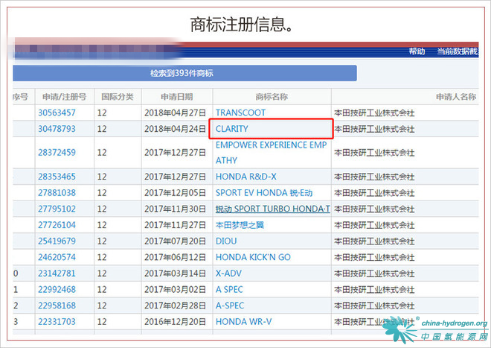Select the date 2018年04月24日
The height and width of the screenshot is (348, 491).
[x=175, y=129]
